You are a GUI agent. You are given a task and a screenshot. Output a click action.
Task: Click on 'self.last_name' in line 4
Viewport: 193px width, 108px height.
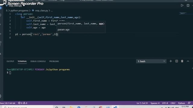36,24
